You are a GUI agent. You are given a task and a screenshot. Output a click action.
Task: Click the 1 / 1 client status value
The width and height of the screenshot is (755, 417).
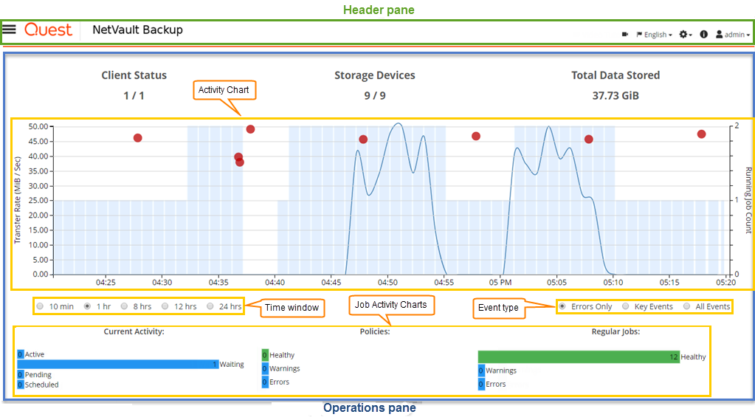click(134, 96)
